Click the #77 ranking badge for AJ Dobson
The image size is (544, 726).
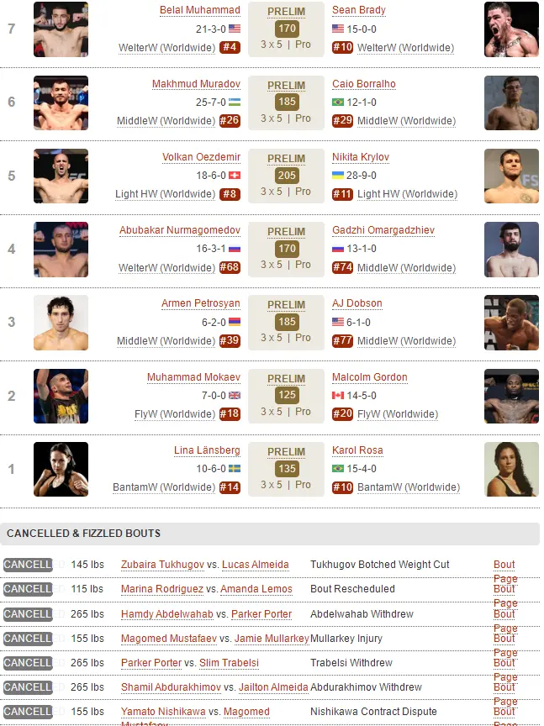342,341
